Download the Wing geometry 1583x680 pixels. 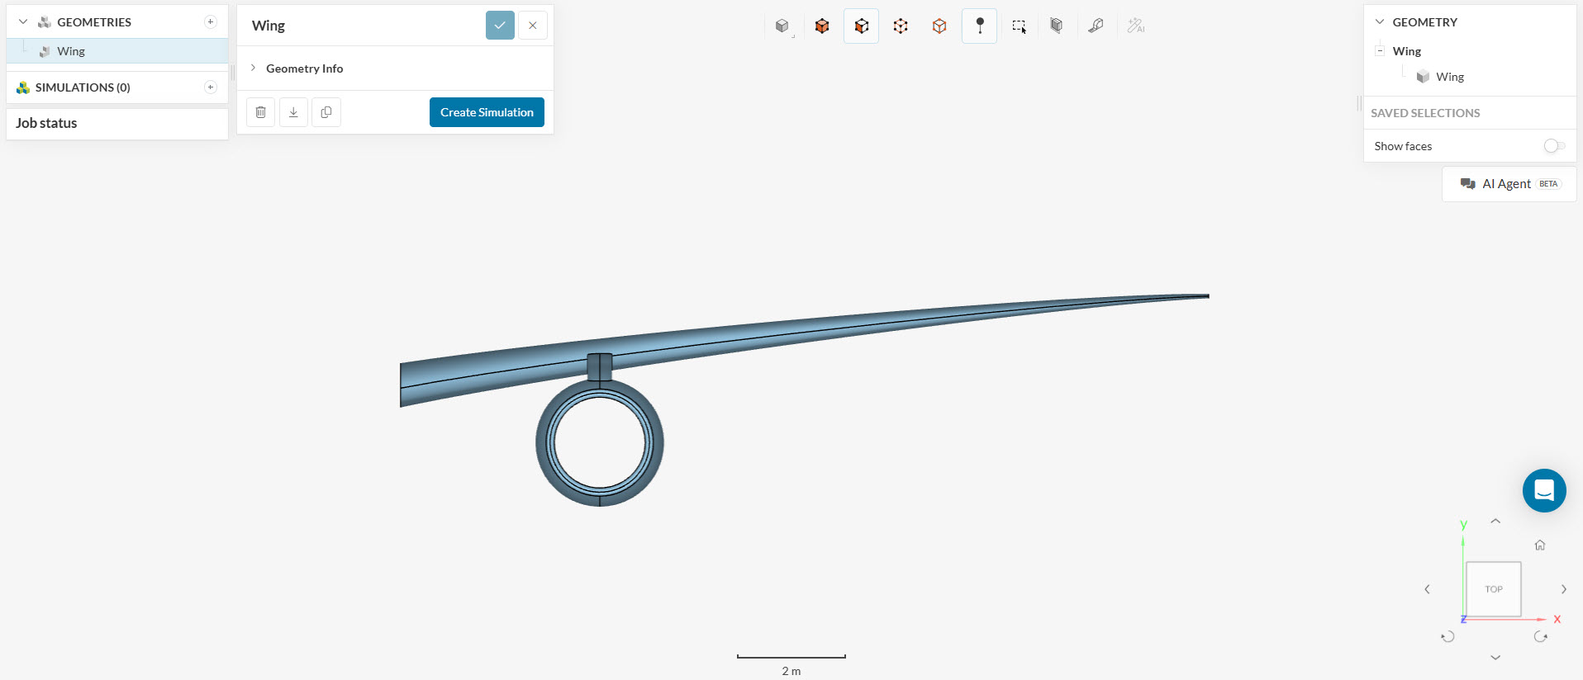(x=293, y=112)
